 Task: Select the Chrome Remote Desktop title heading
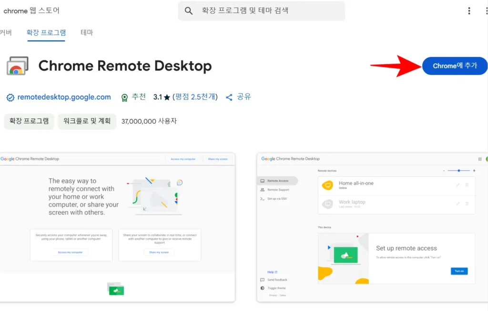pos(125,66)
